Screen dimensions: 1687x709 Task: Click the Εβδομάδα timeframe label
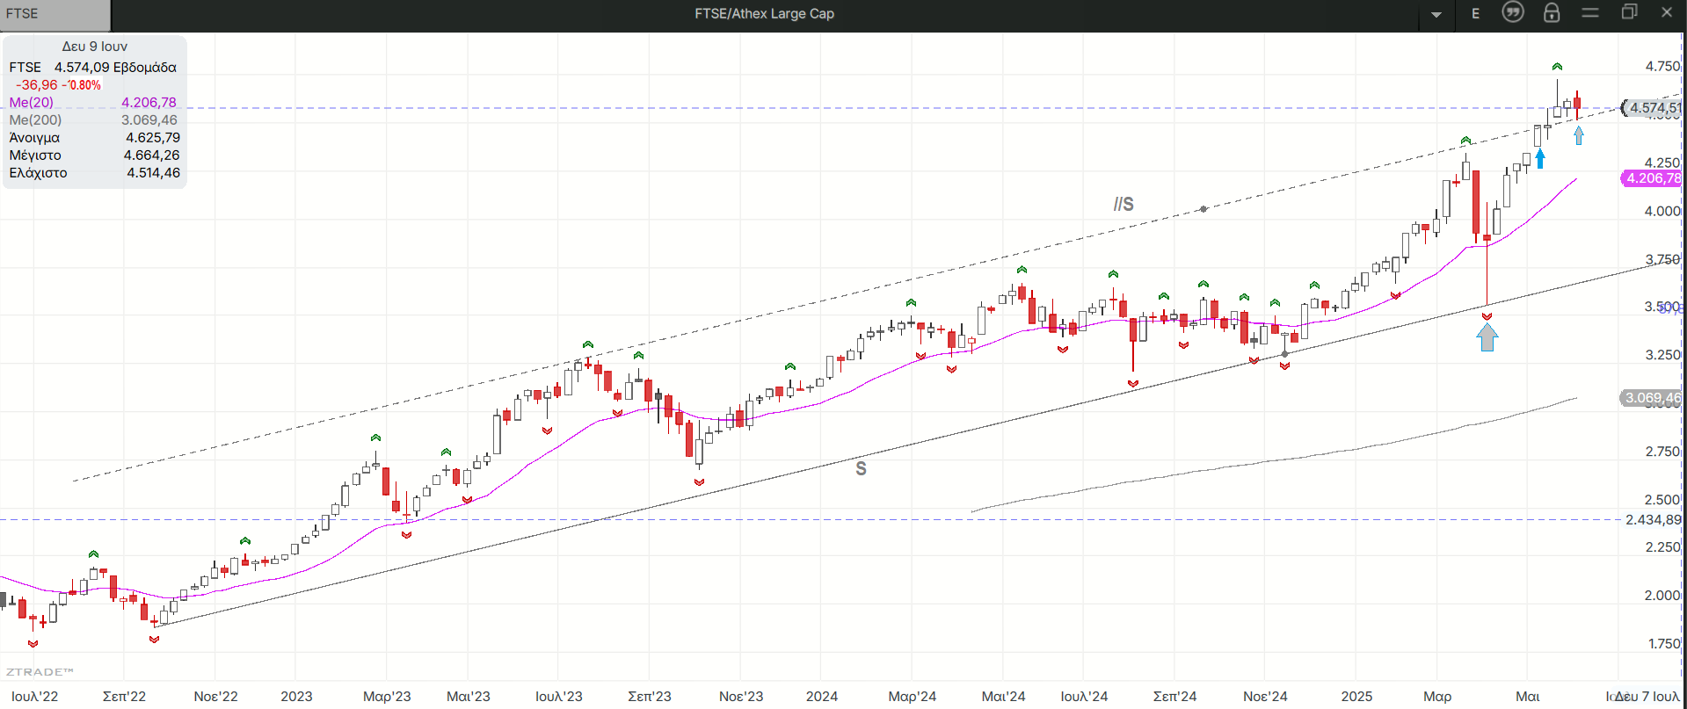[x=145, y=68]
